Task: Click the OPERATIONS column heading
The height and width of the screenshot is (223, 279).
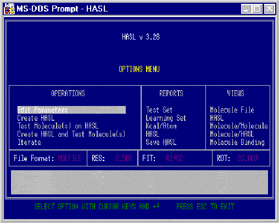Action: pyautogui.click(x=68, y=93)
